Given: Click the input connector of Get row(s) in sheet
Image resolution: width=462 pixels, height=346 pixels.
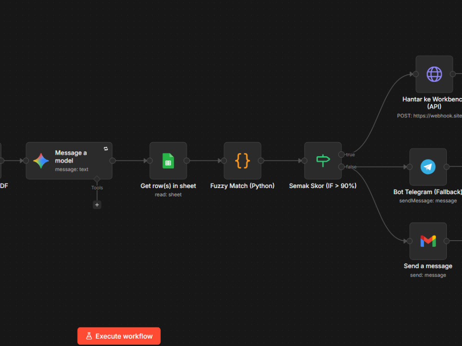Looking at the screenshot, I should 150,161.
